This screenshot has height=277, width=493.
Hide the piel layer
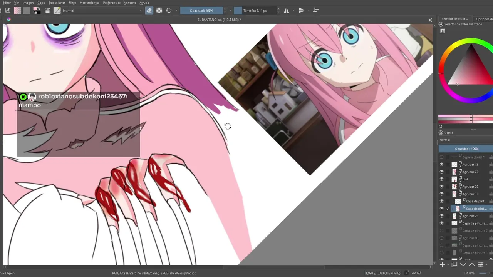(441, 179)
